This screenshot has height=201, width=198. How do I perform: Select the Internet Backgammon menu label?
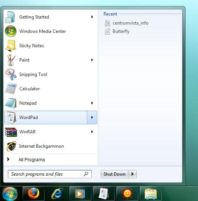(42, 146)
